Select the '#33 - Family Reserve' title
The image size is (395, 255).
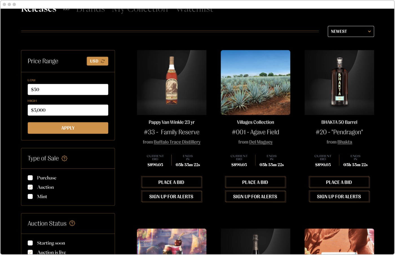(x=172, y=132)
